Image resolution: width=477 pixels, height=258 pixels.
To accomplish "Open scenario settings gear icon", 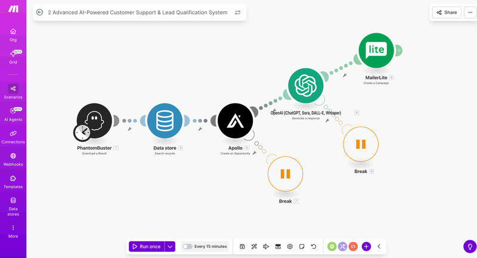I will [290, 247].
